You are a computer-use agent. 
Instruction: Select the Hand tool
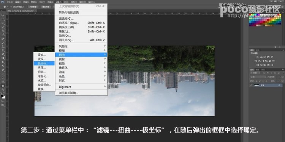coord(3,86)
